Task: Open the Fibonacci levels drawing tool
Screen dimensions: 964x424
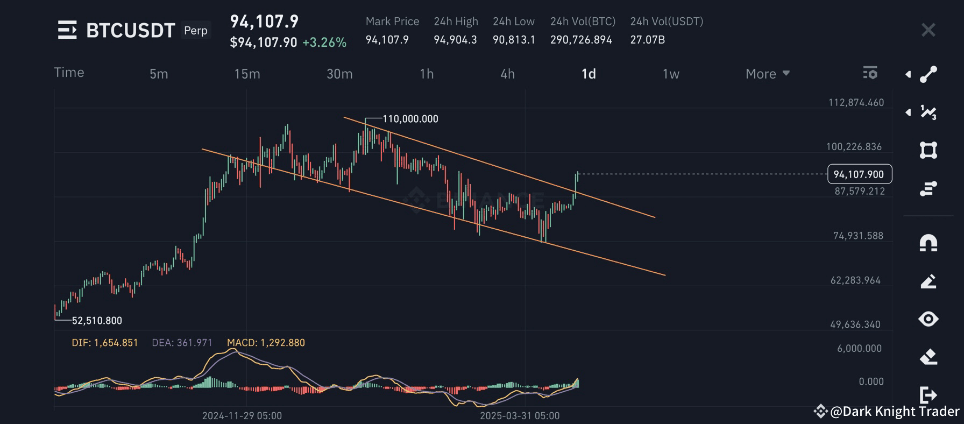Action: coord(928,188)
